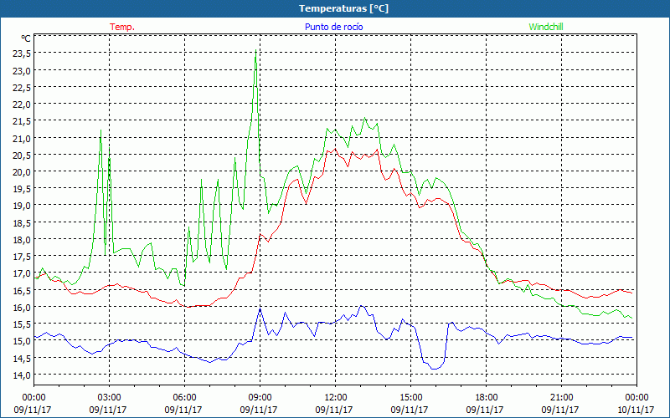Click the 23,0 y-axis value
This screenshot has height=418, width=670.
pyautogui.click(x=22, y=70)
